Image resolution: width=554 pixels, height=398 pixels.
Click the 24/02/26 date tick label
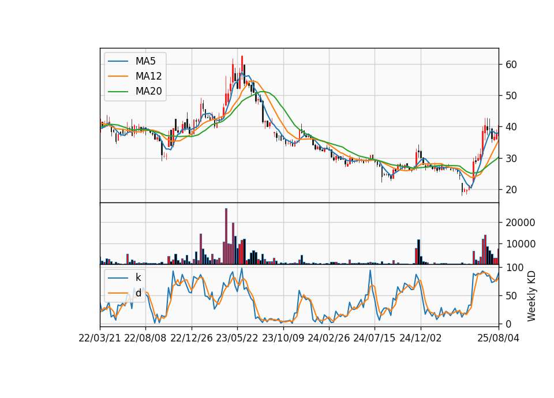pyautogui.click(x=328, y=338)
